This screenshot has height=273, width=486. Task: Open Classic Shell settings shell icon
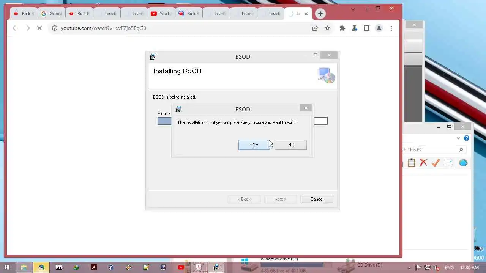pyautogui.click(x=463, y=163)
